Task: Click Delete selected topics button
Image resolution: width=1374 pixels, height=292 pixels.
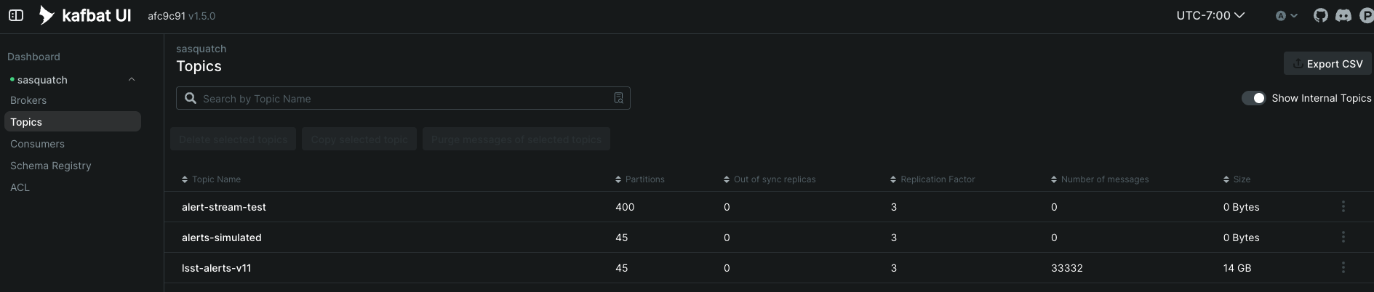Action: coord(233,139)
